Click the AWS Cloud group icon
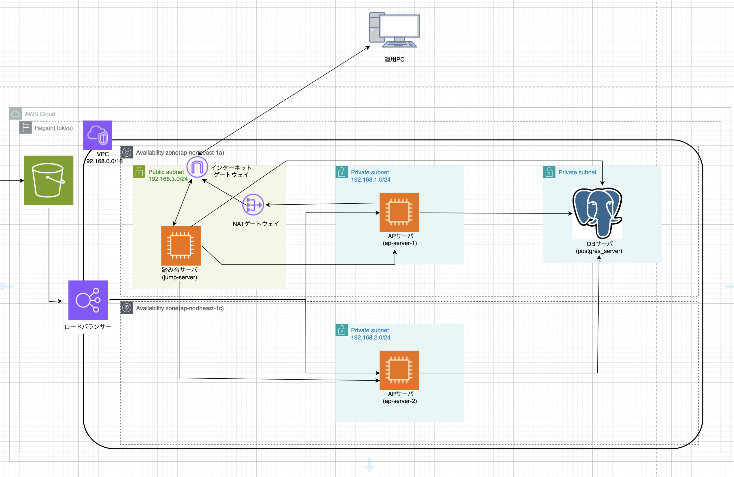The image size is (734, 477). [15, 114]
